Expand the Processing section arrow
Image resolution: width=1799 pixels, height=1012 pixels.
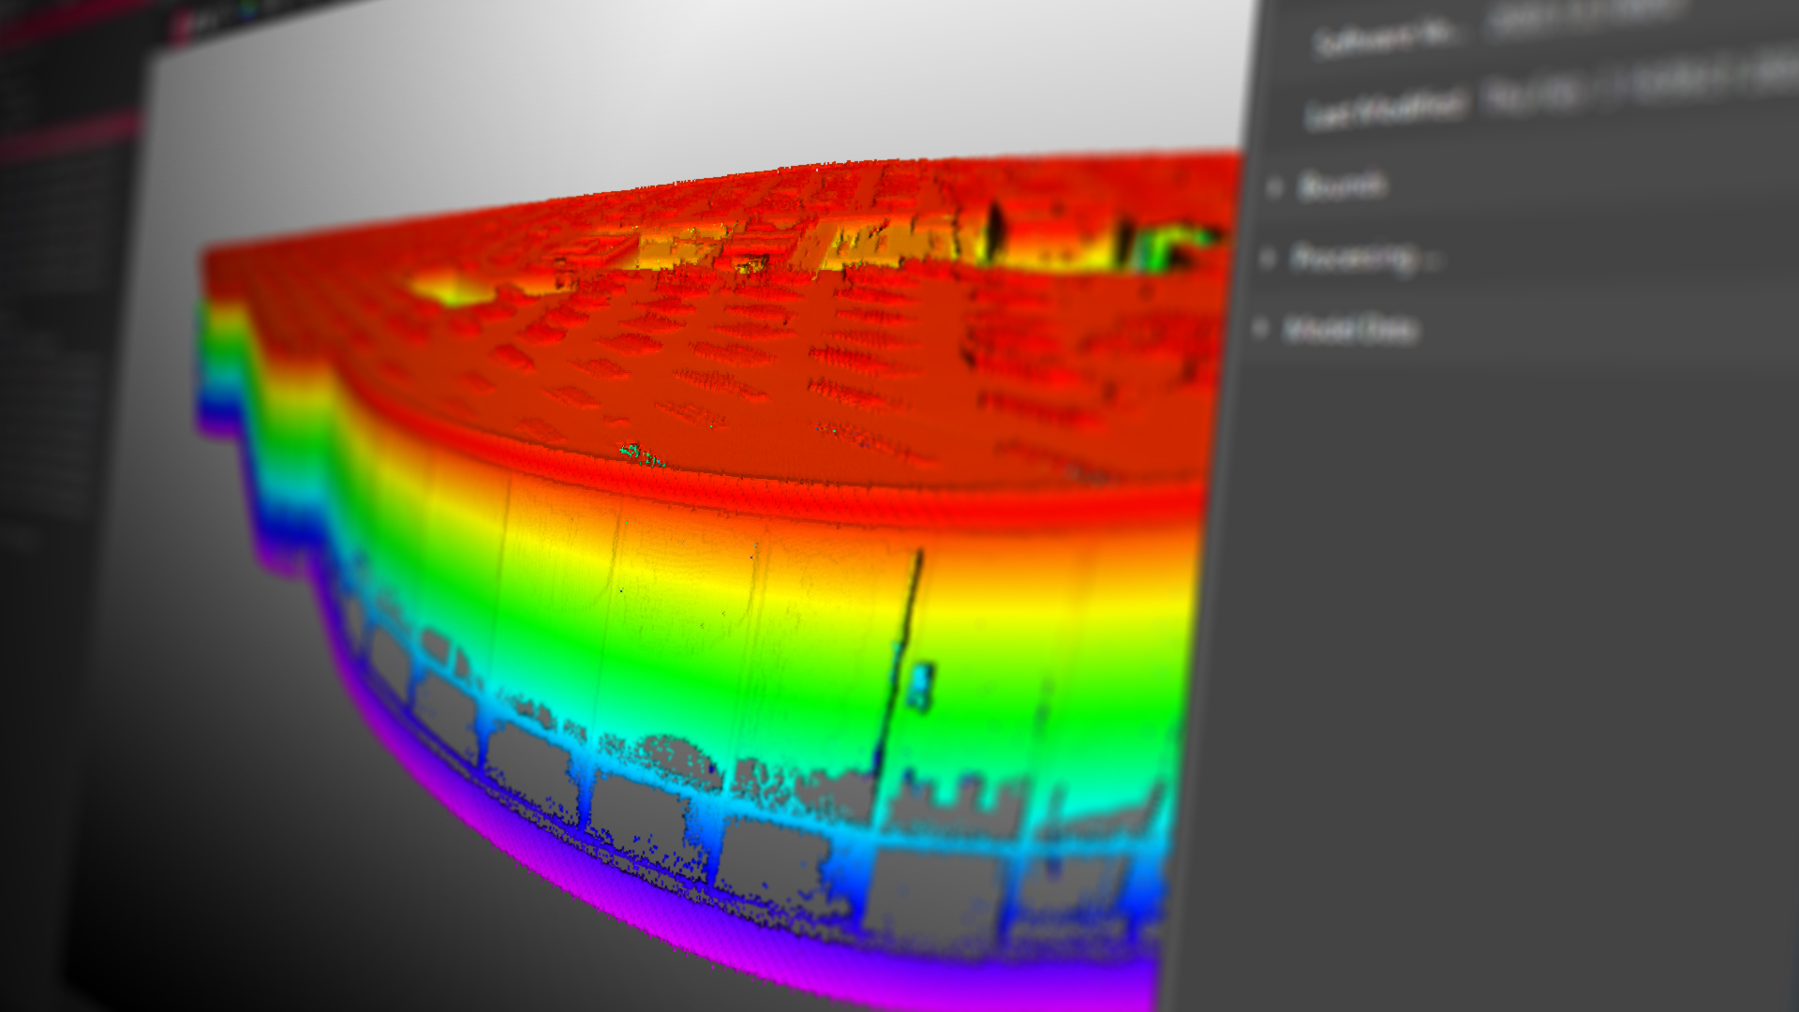pos(1268,258)
